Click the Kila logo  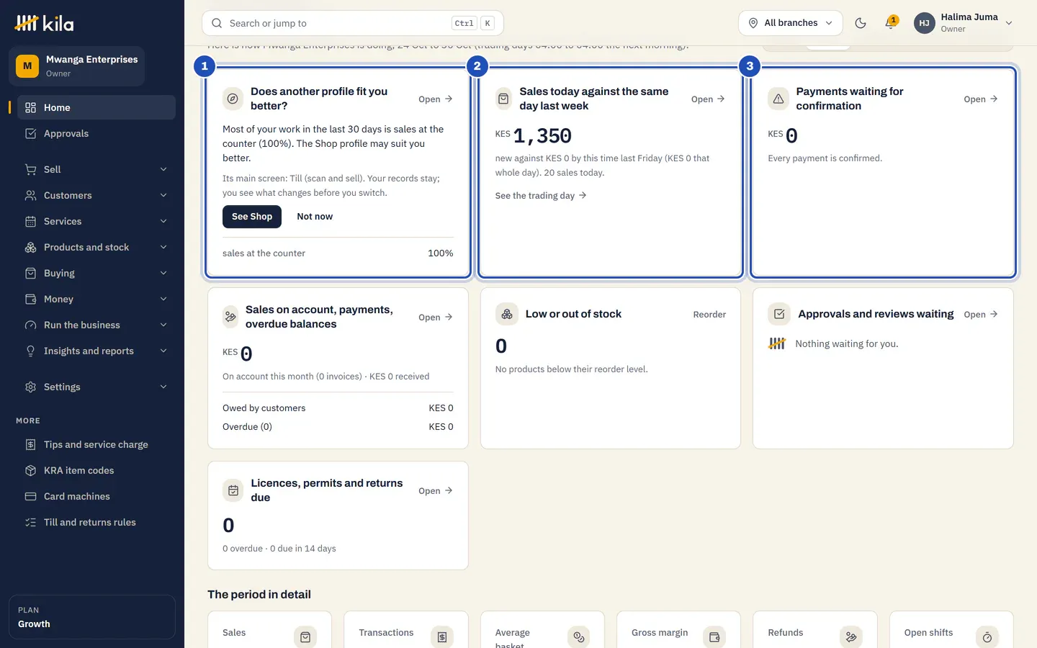tap(44, 23)
